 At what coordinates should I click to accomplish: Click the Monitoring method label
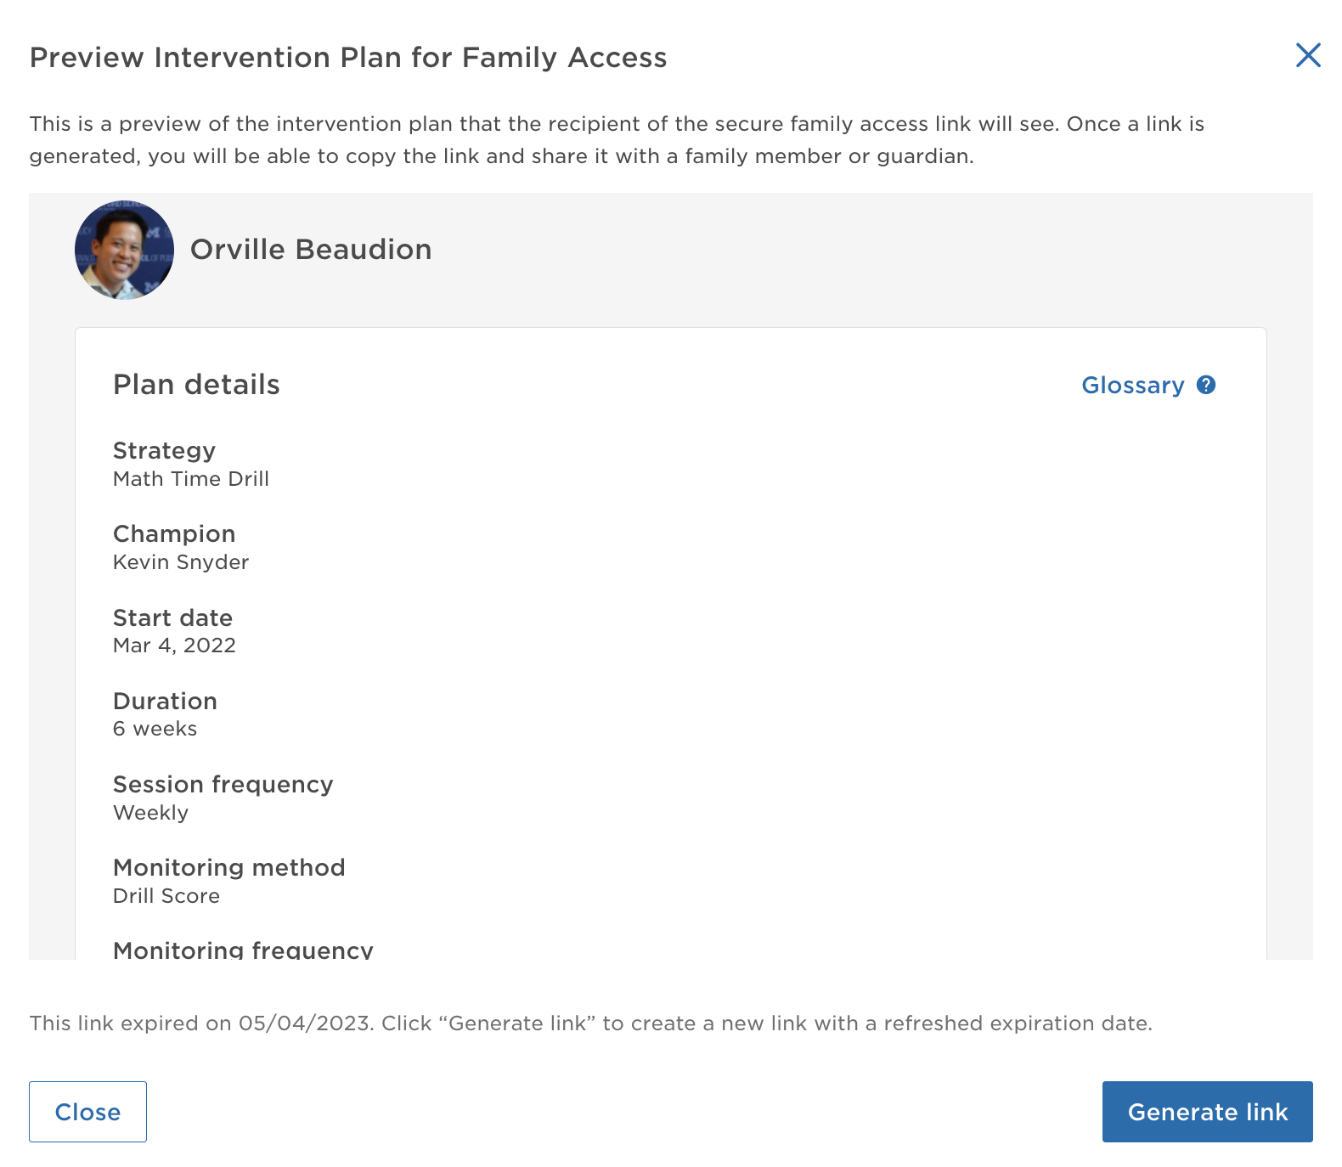pyautogui.click(x=228, y=868)
